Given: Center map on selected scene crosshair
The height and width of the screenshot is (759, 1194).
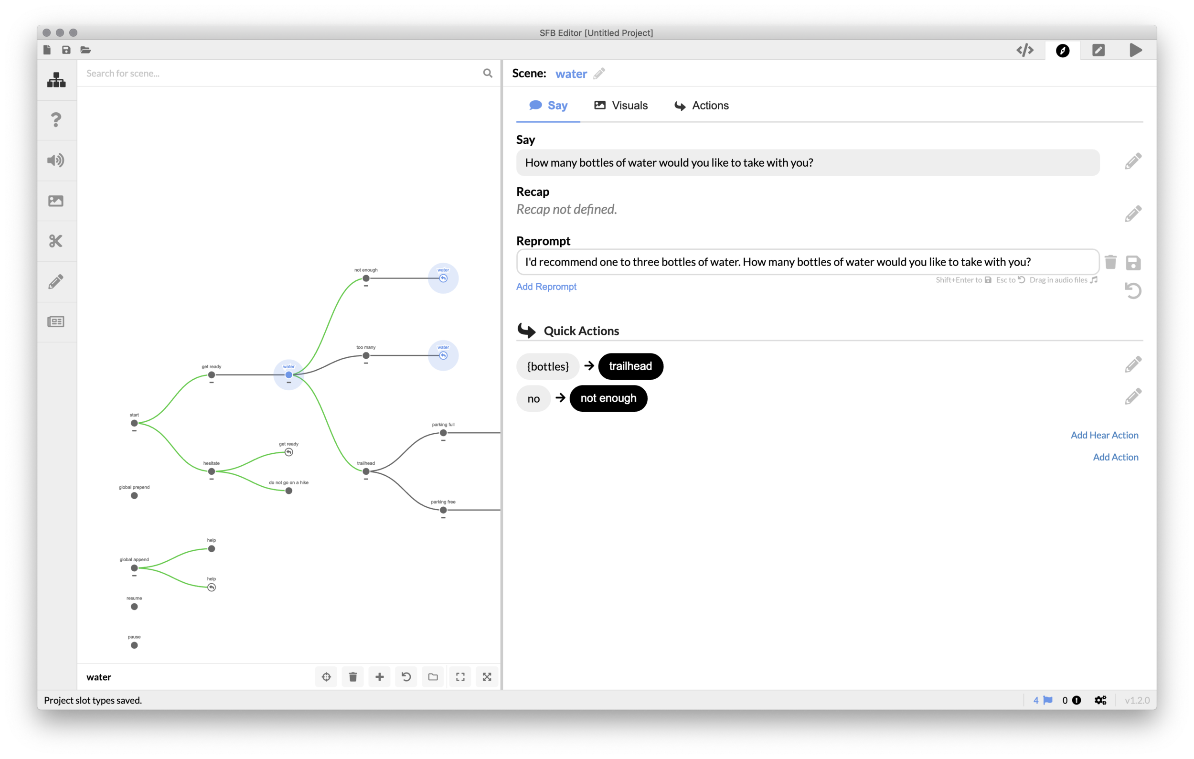Looking at the screenshot, I should pyautogui.click(x=326, y=677).
